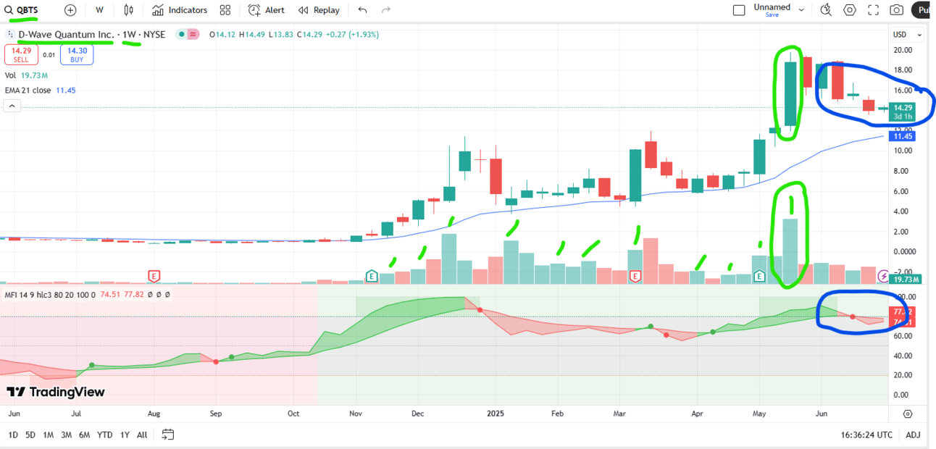
Task: Click the red earnings E marker in March
Action: point(635,276)
